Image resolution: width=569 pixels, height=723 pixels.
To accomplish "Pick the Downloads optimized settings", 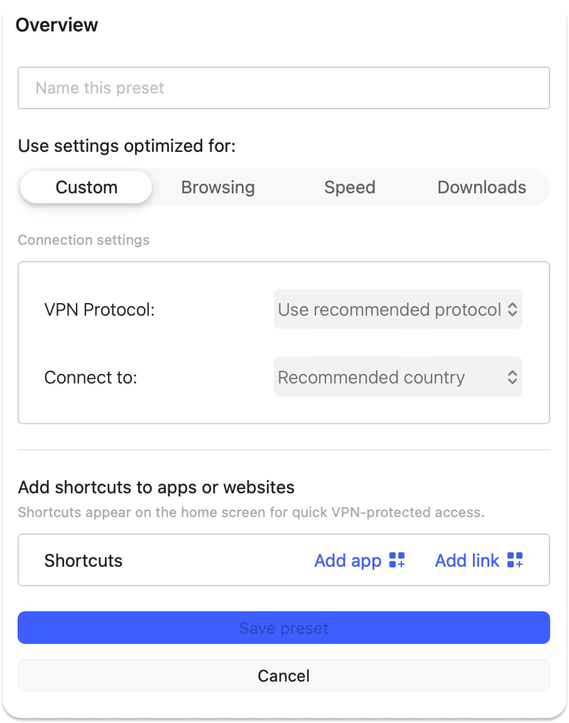I will click(x=481, y=187).
